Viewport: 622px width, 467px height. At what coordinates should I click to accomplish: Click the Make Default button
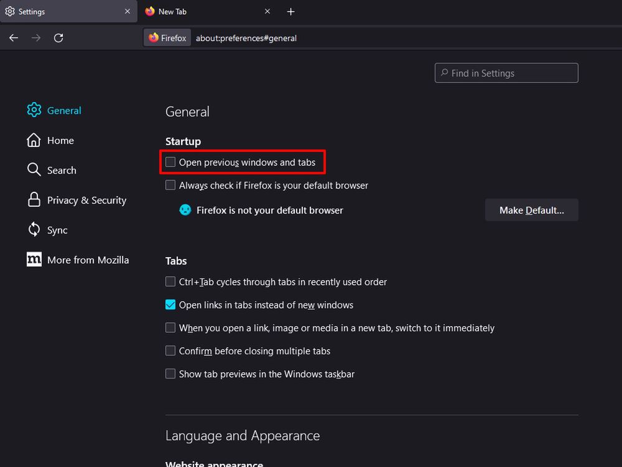[532, 210]
